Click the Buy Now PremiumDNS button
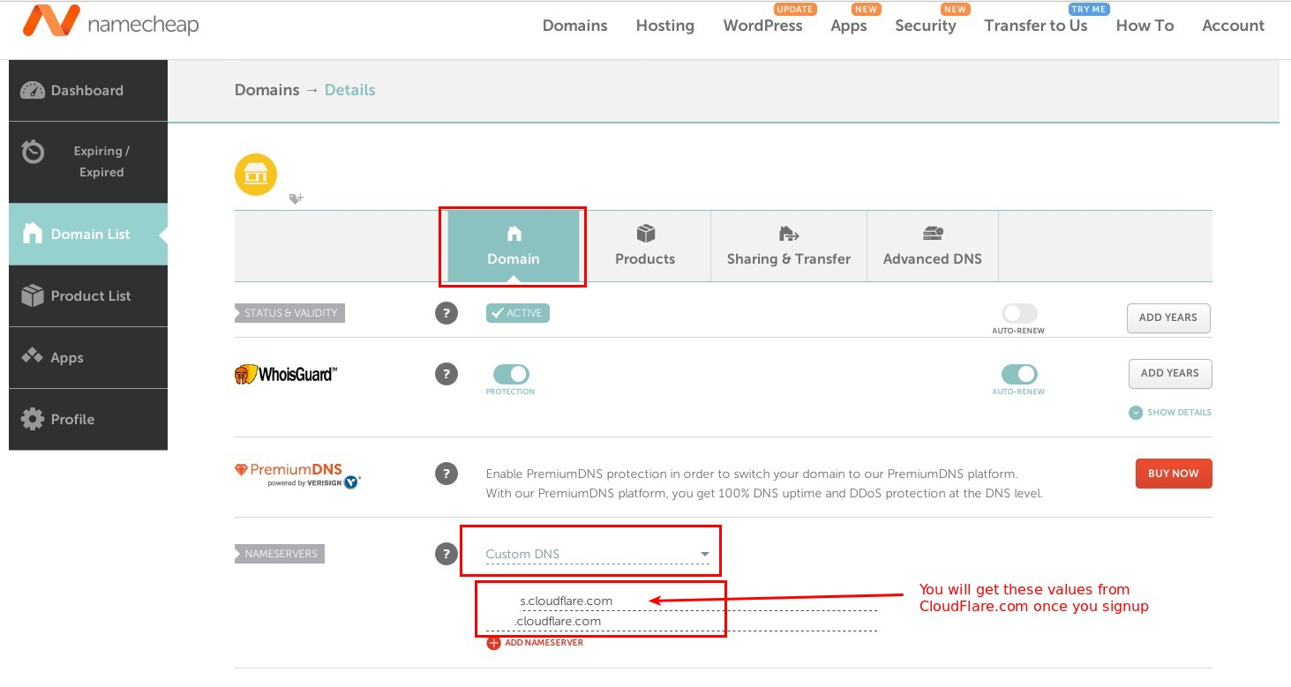 tap(1174, 474)
